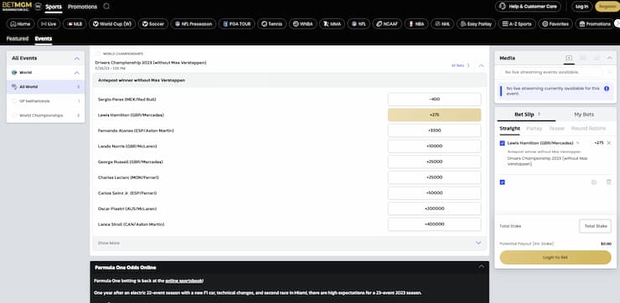Expand Show More drivers list
The image size is (620, 303).
pos(289,243)
